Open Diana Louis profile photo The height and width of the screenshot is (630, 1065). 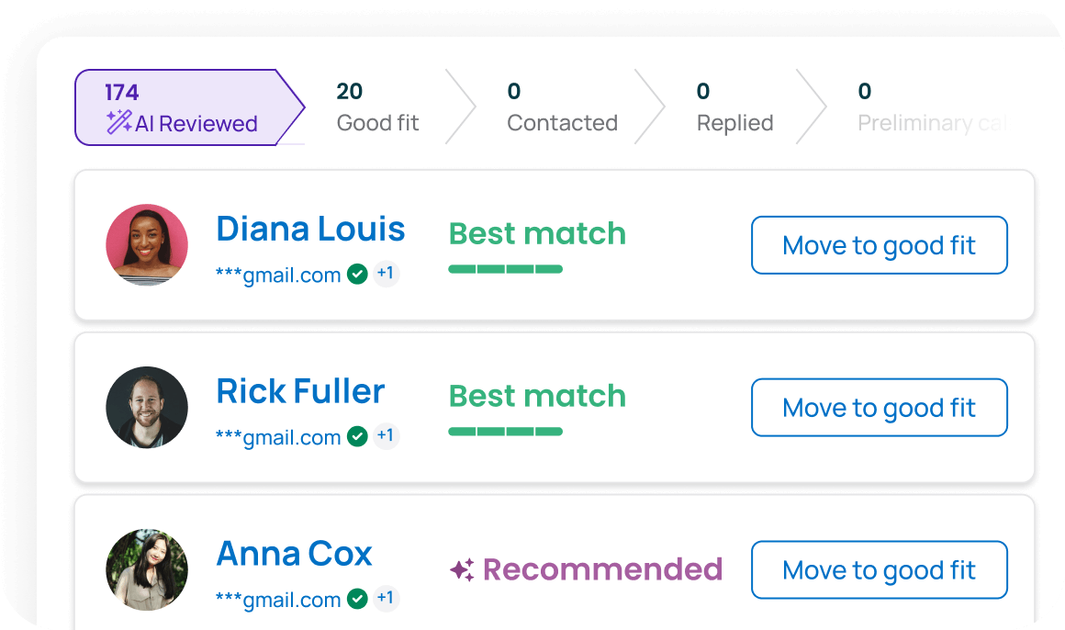click(147, 245)
